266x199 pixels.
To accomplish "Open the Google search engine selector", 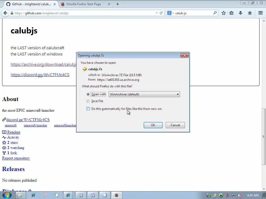I will (x=170, y=13).
